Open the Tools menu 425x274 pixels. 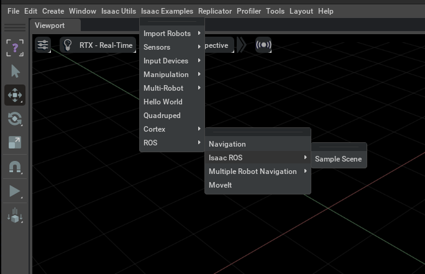[x=275, y=11]
